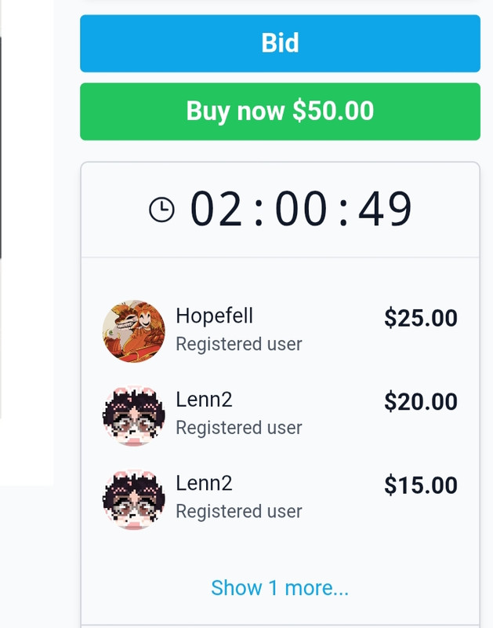The image size is (493, 628).
Task: Open Lenn2's avatar on the $20.00 bid
Action: coord(133,415)
